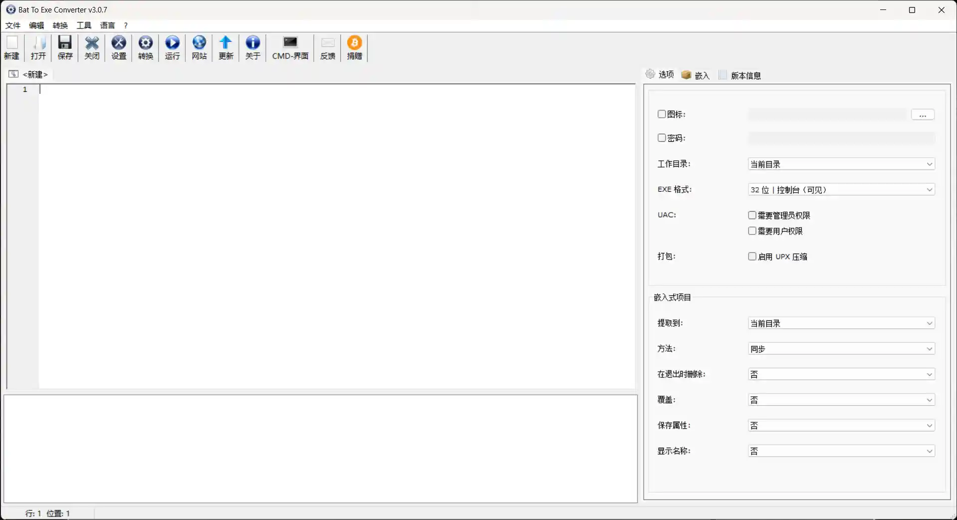Viewport: 957px width, 520px height.
Task: Click the 新建 (New) toolbar icon
Action: (11, 48)
